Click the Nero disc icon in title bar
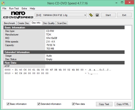 pos(3,3)
